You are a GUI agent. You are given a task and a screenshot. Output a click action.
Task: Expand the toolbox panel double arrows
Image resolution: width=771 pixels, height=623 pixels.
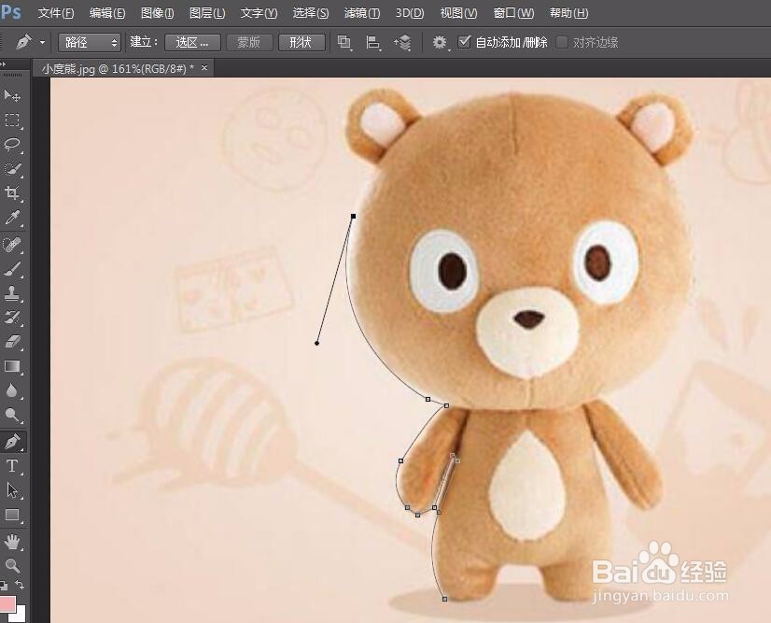point(3,64)
